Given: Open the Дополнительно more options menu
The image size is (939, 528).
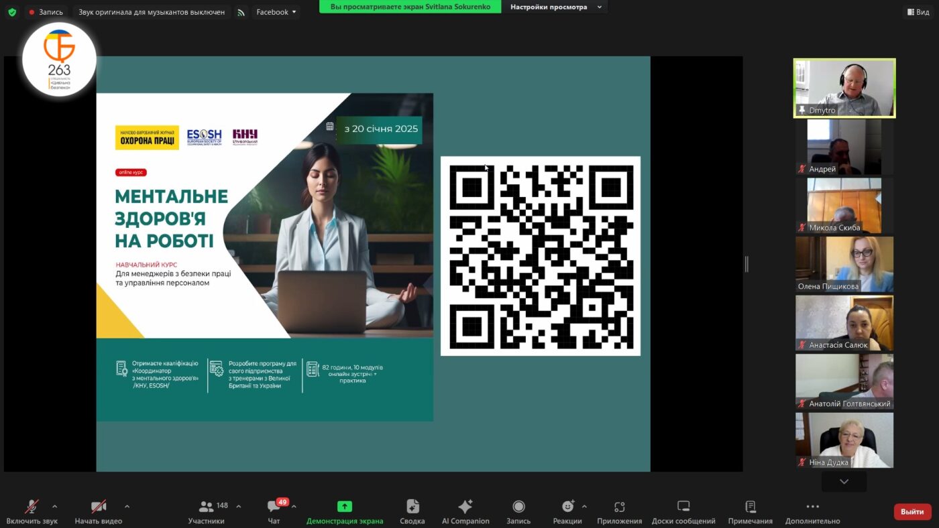Looking at the screenshot, I should point(813,512).
